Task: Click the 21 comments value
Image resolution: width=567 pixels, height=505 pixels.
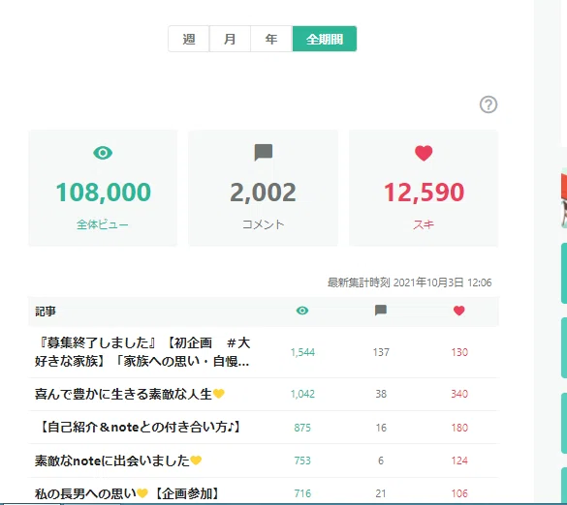Action: [381, 493]
